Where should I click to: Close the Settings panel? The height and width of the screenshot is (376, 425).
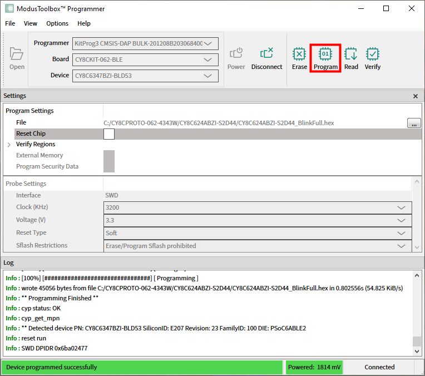415,96
